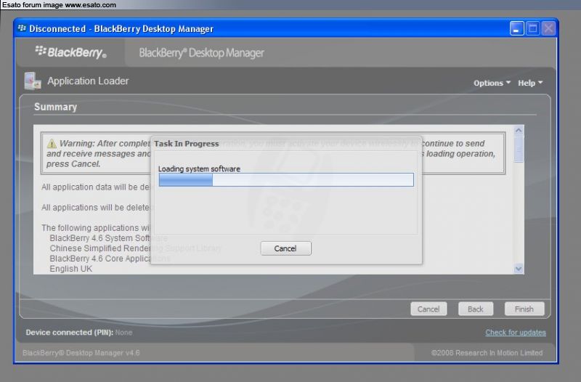Click the Summary heading

click(x=56, y=107)
